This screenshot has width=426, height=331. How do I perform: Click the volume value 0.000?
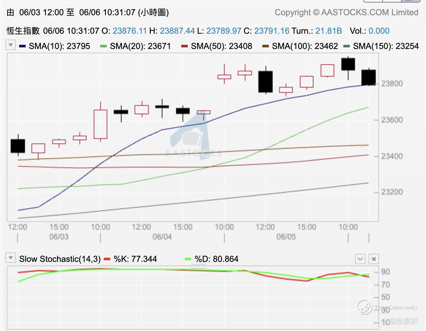[x=379, y=31]
